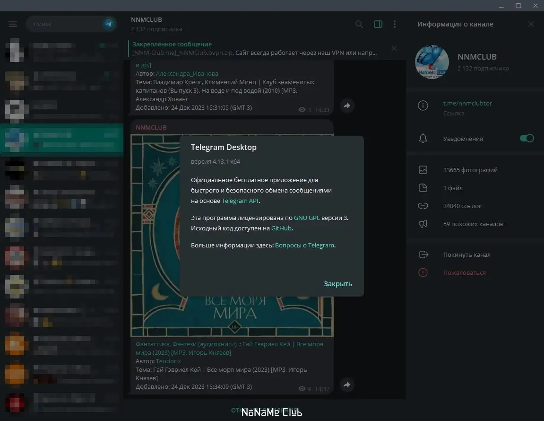Click the Telegram logo icon in the search bar
Image resolution: width=544 pixels, height=421 pixels.
[109, 24]
